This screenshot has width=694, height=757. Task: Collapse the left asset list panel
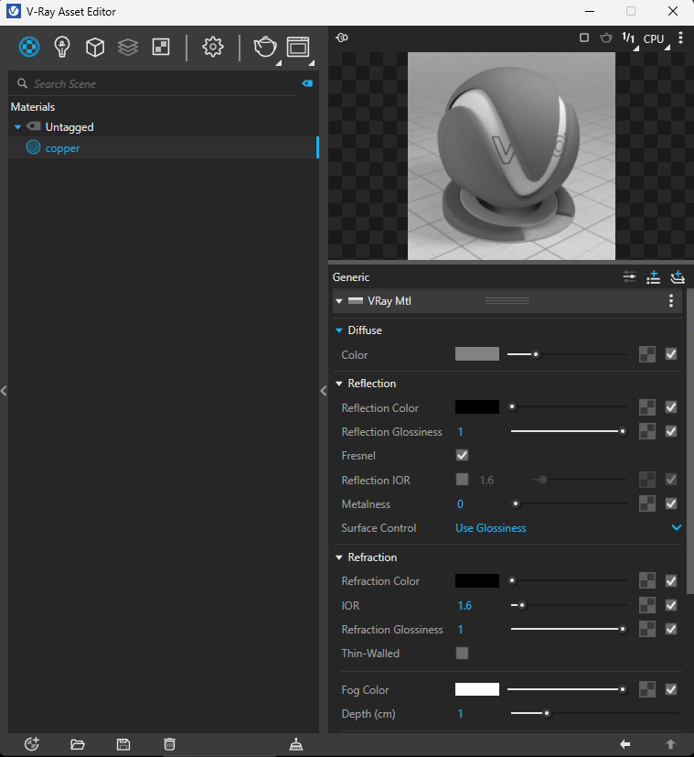(4, 391)
